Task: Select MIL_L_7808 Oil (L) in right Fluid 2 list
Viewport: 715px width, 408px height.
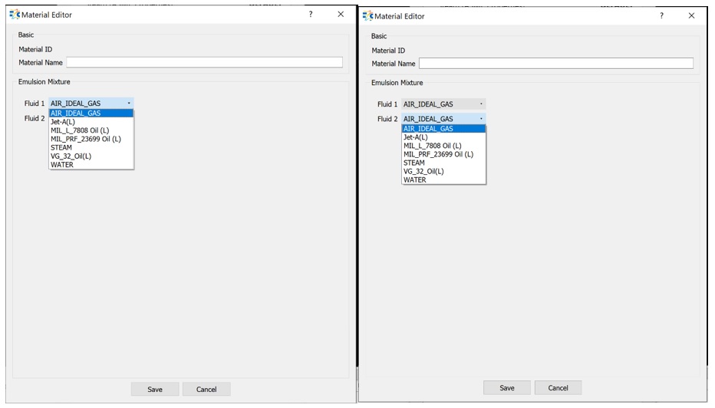Action: (432, 146)
